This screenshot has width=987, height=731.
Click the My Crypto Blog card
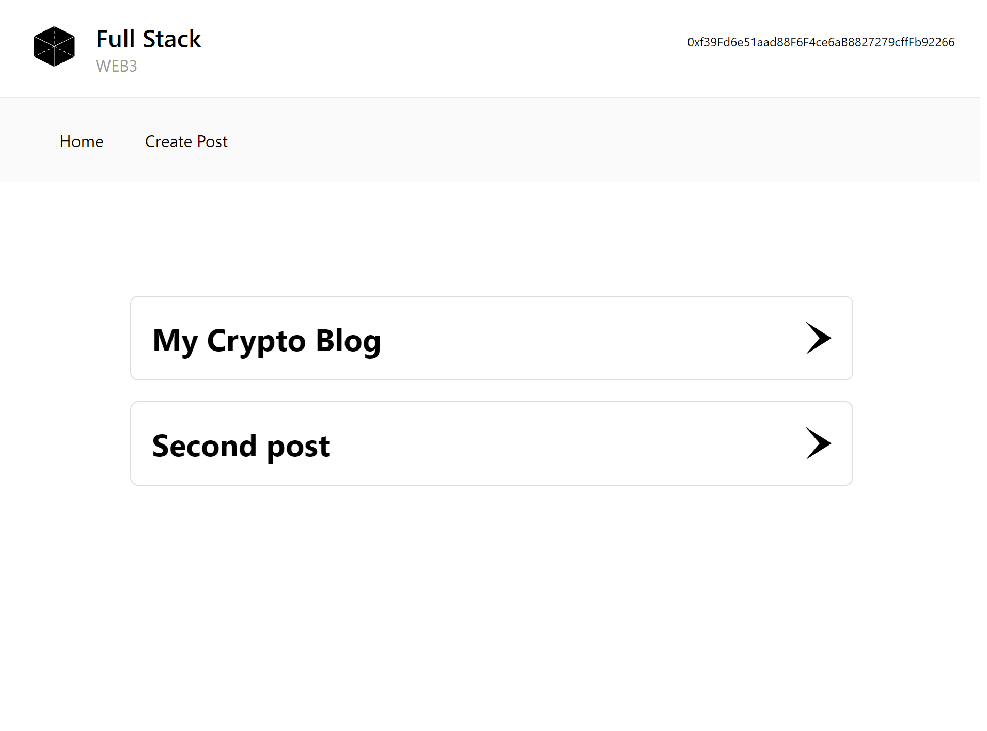(491, 338)
